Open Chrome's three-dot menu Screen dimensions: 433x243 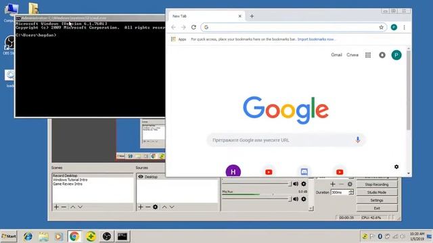click(405, 27)
